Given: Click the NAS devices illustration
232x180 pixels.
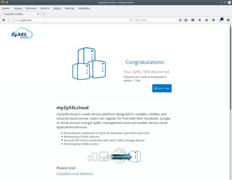Looking at the screenshot, I should (x=89, y=64).
